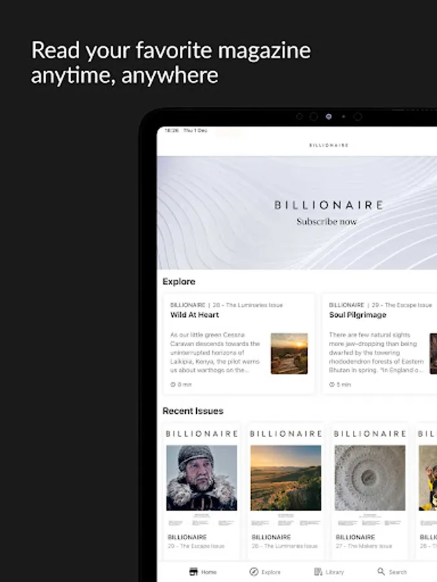
Task: Tap the large BILLIONAIRE banner title
Action: click(x=328, y=205)
